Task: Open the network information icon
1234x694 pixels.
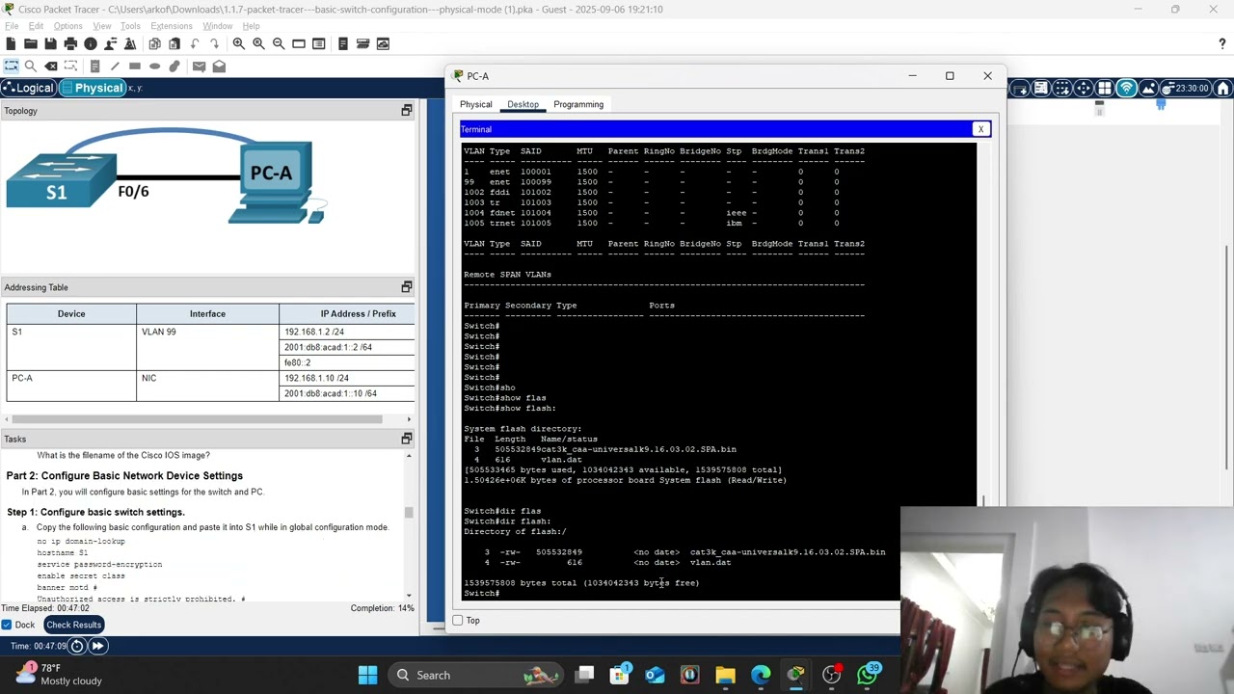Action: [91, 43]
